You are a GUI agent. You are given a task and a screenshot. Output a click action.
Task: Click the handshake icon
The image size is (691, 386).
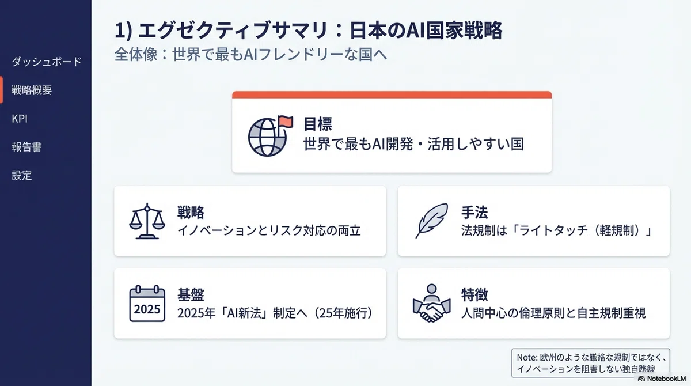coord(429,304)
